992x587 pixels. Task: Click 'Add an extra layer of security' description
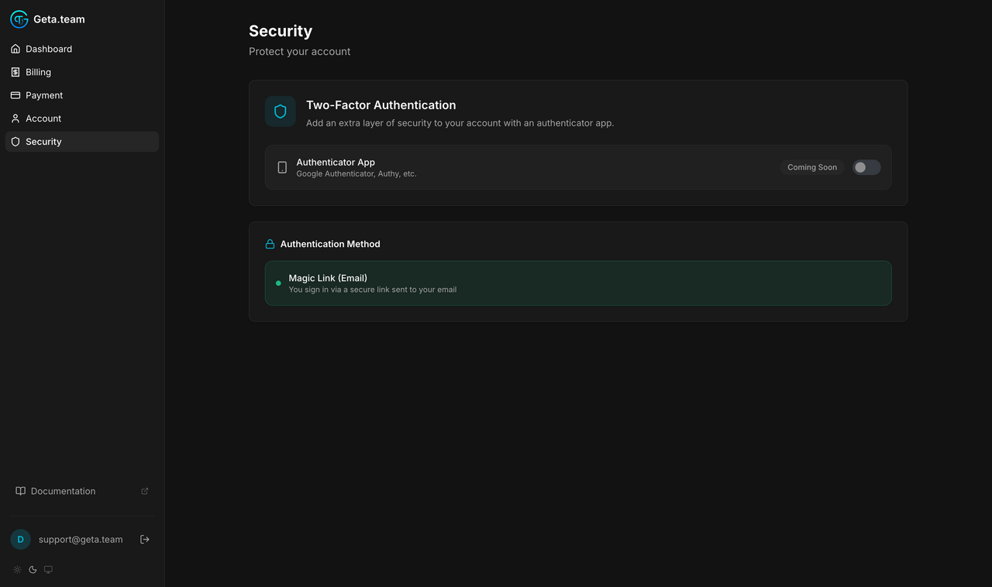(460, 123)
